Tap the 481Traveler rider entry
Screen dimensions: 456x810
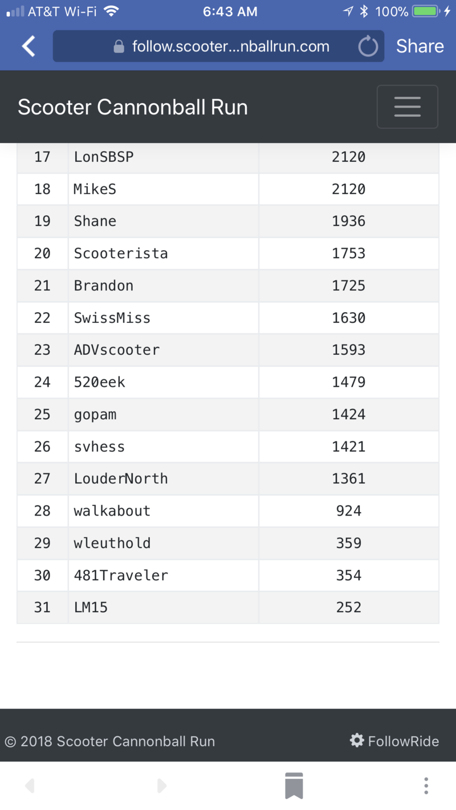point(121,575)
